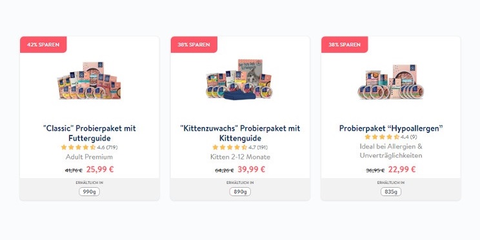Click the 38% SPAREN badge on Hypoallergen

pos(345,45)
